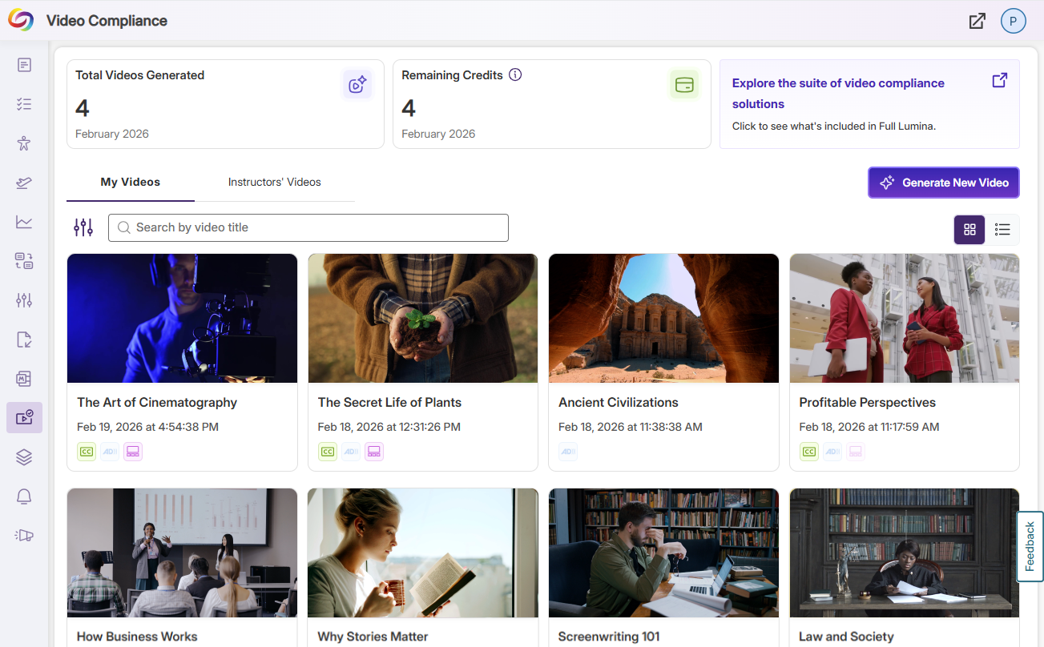Open external link icon in top header
1044x647 pixels.
coord(977,22)
